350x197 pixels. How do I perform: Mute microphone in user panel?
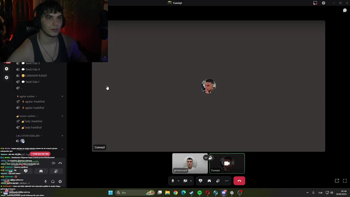(46, 181)
